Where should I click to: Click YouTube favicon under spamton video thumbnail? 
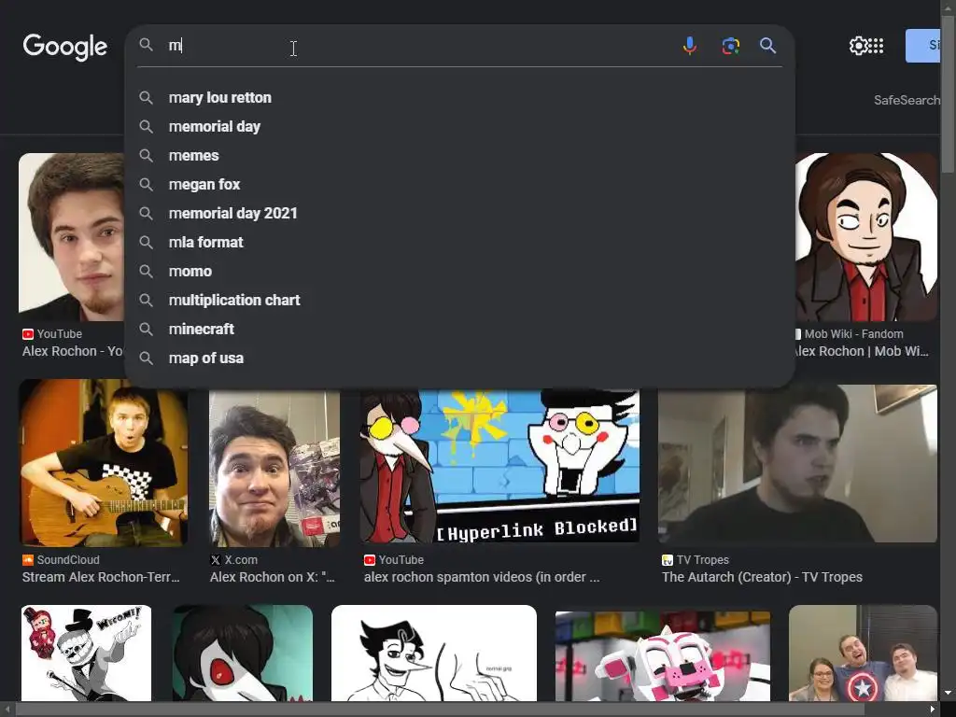point(369,560)
